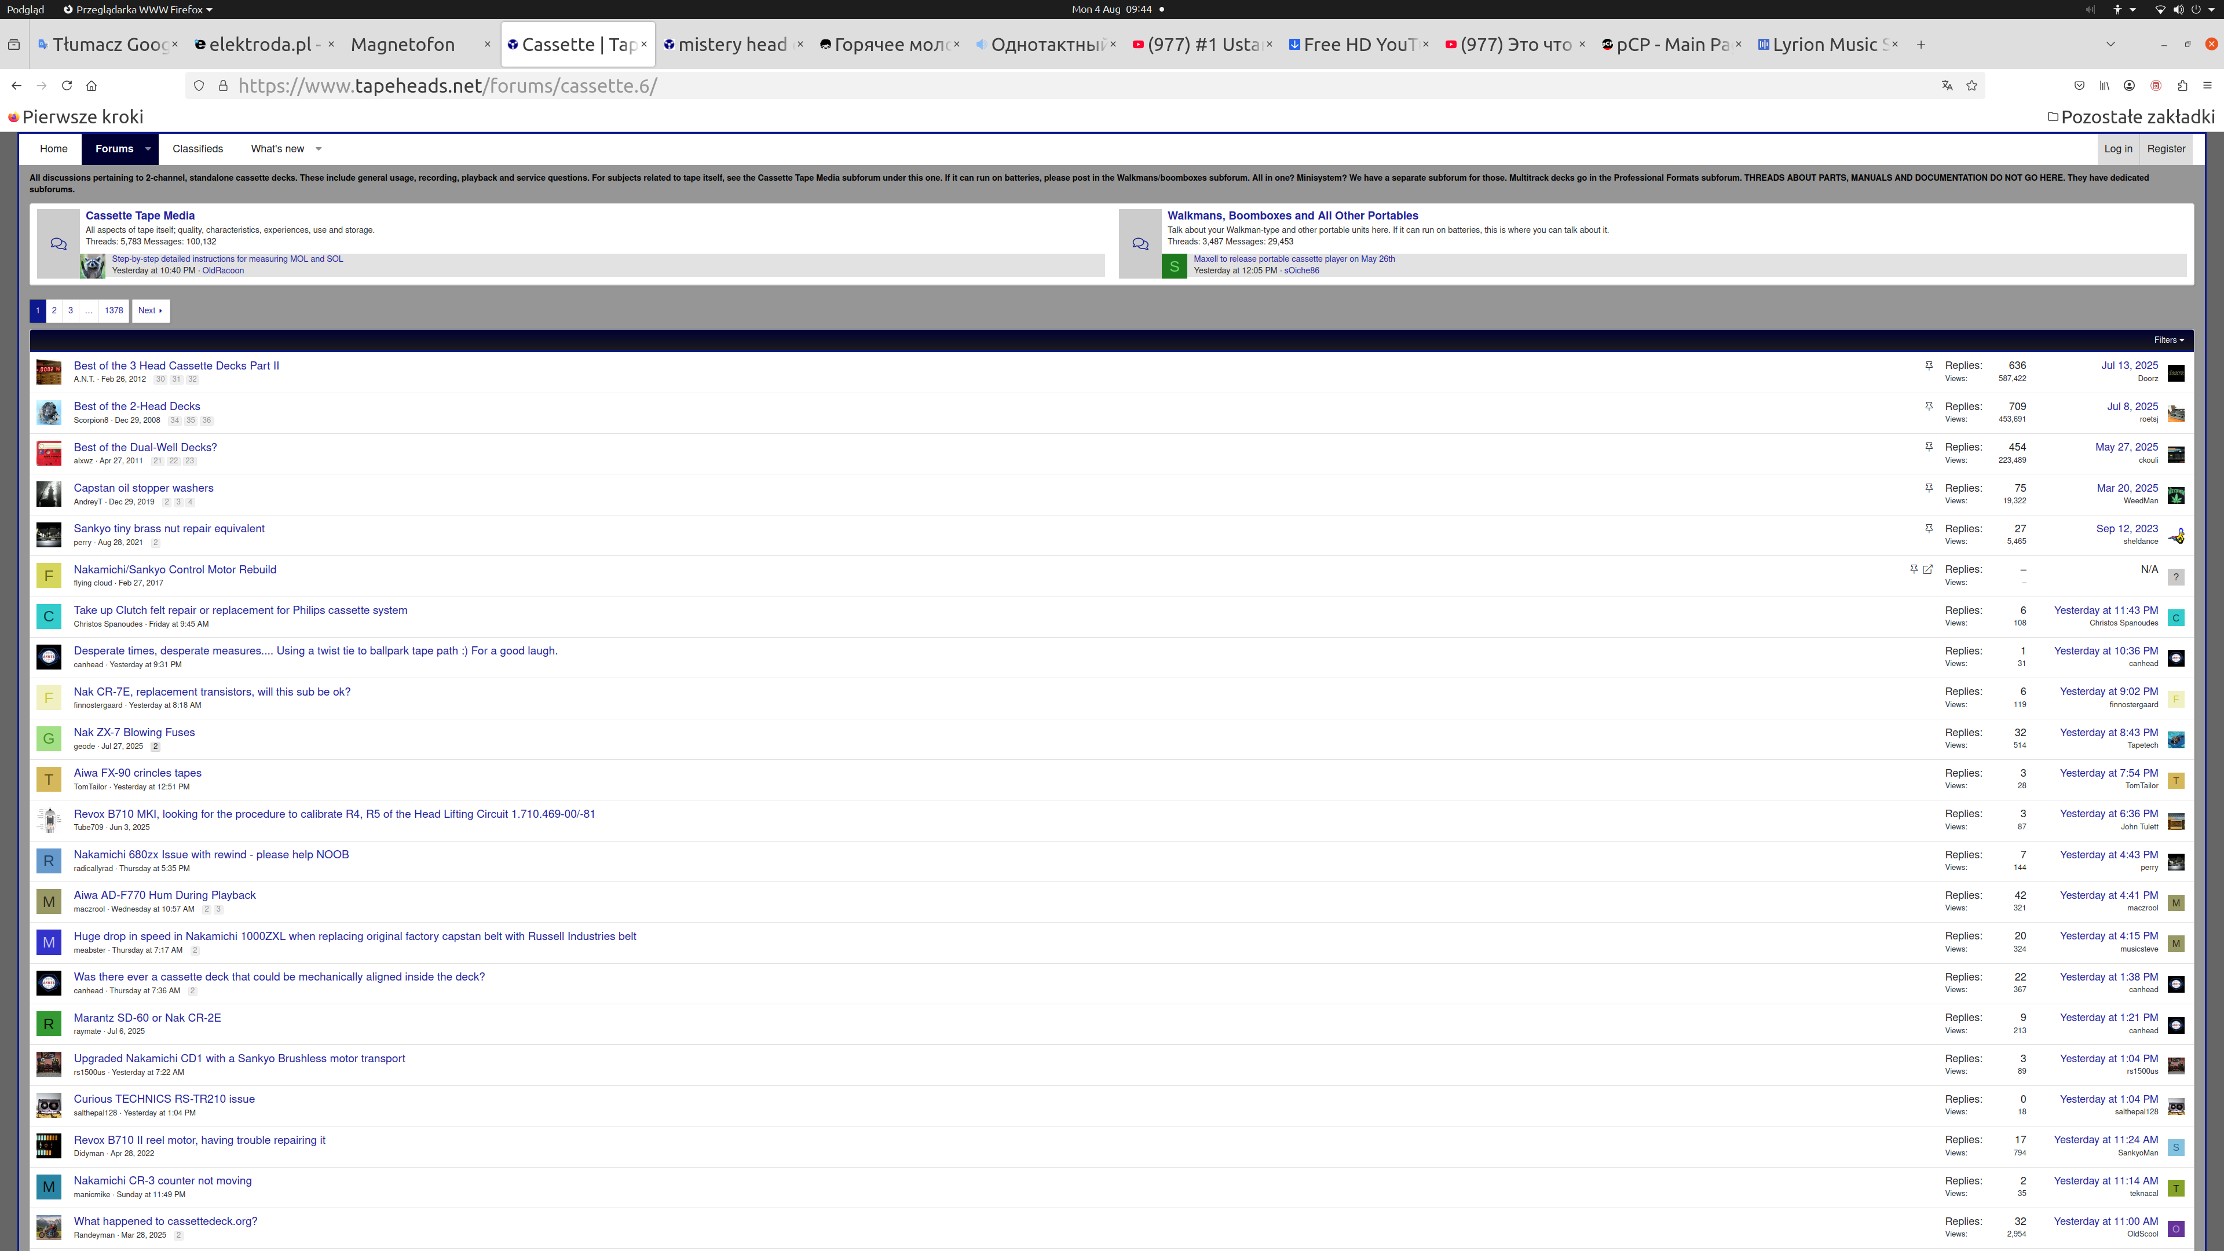The image size is (2224, 1251).
Task: Open the What's new navigation item
Action: pyautogui.click(x=277, y=148)
